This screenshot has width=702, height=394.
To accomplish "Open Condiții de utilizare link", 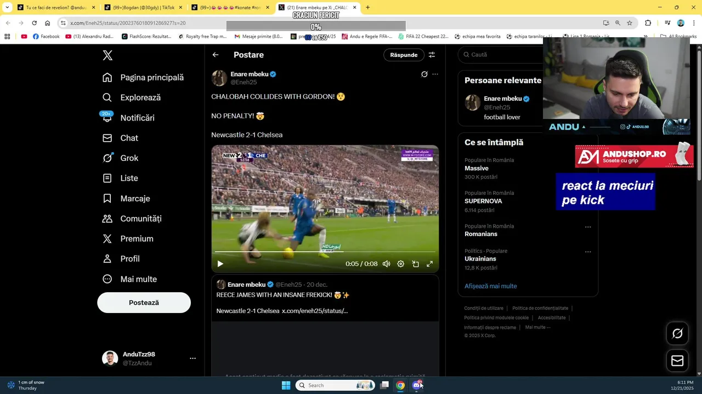I will tap(484, 308).
